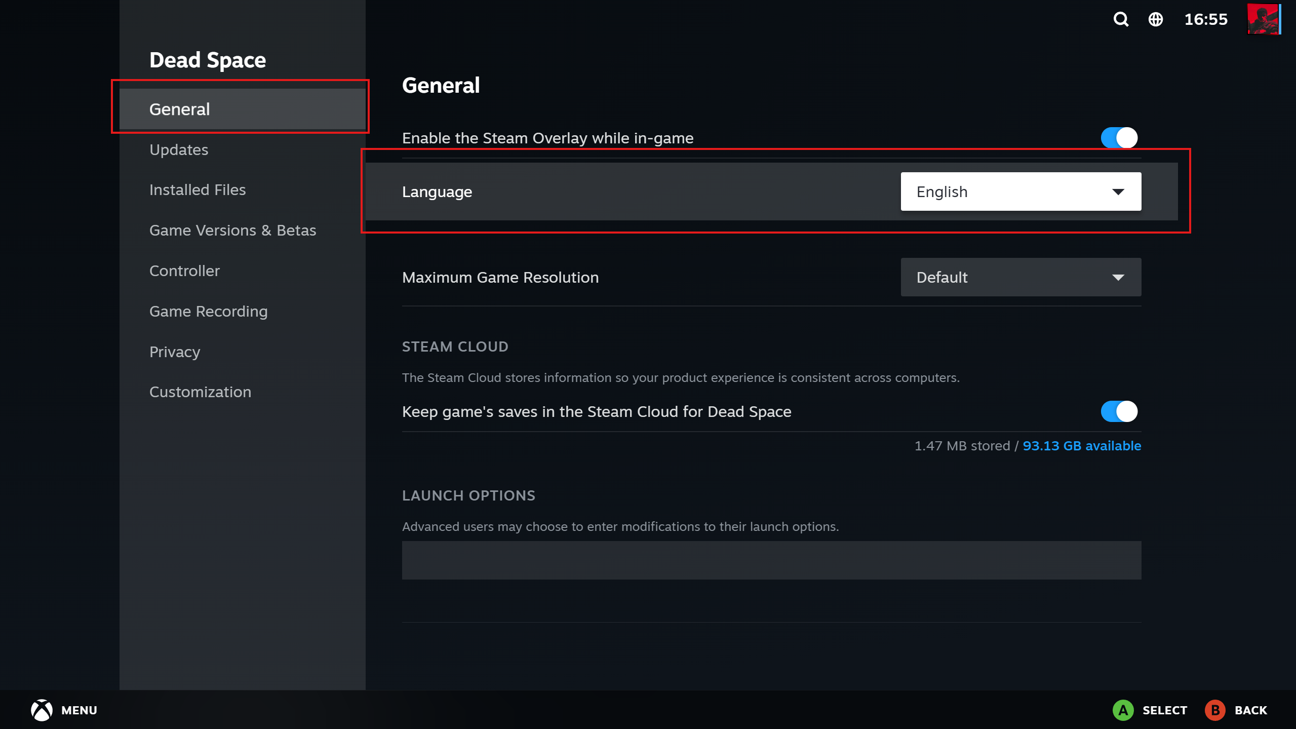Open the user profile avatar
Screen dimensions: 1296x729
tap(1264, 19)
